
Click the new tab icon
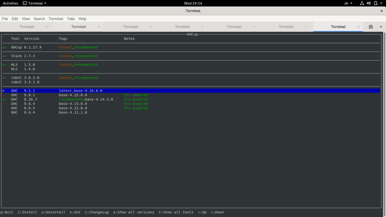tap(371, 27)
